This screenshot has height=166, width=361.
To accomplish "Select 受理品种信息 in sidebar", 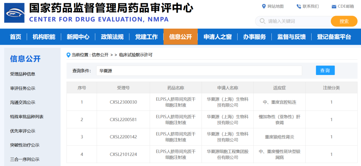I will pyautogui.click(x=23, y=74).
